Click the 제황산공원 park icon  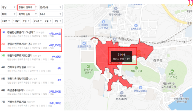(x=136, y=68)
